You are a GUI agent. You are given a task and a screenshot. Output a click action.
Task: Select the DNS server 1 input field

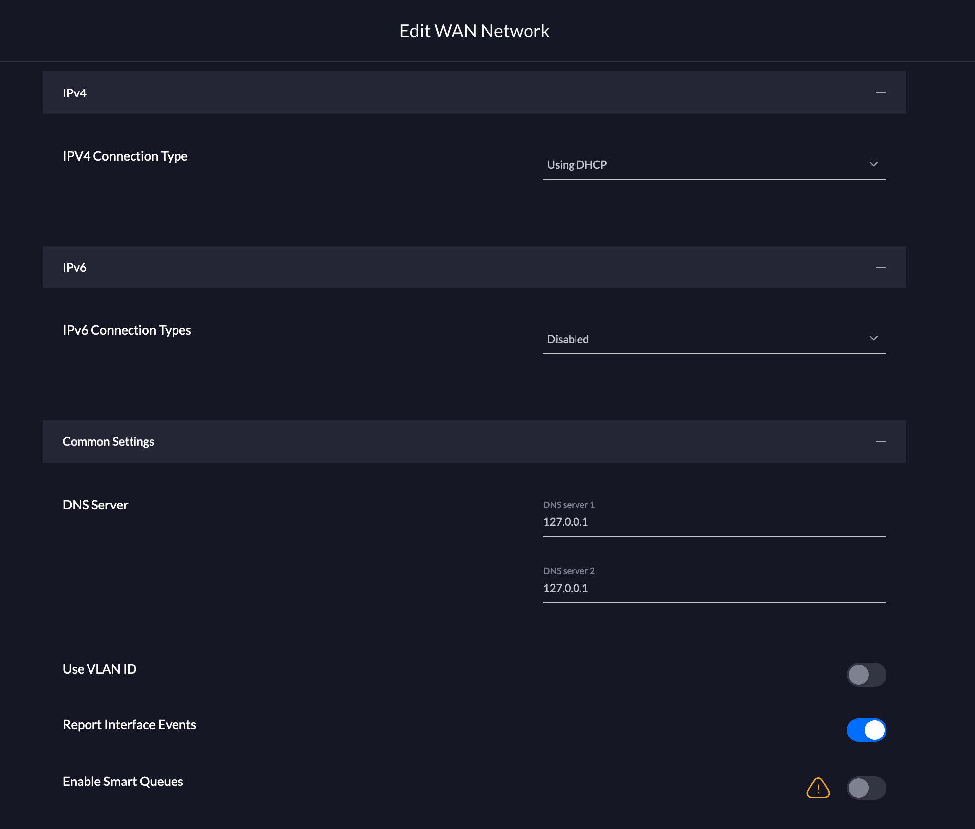[x=692, y=522]
